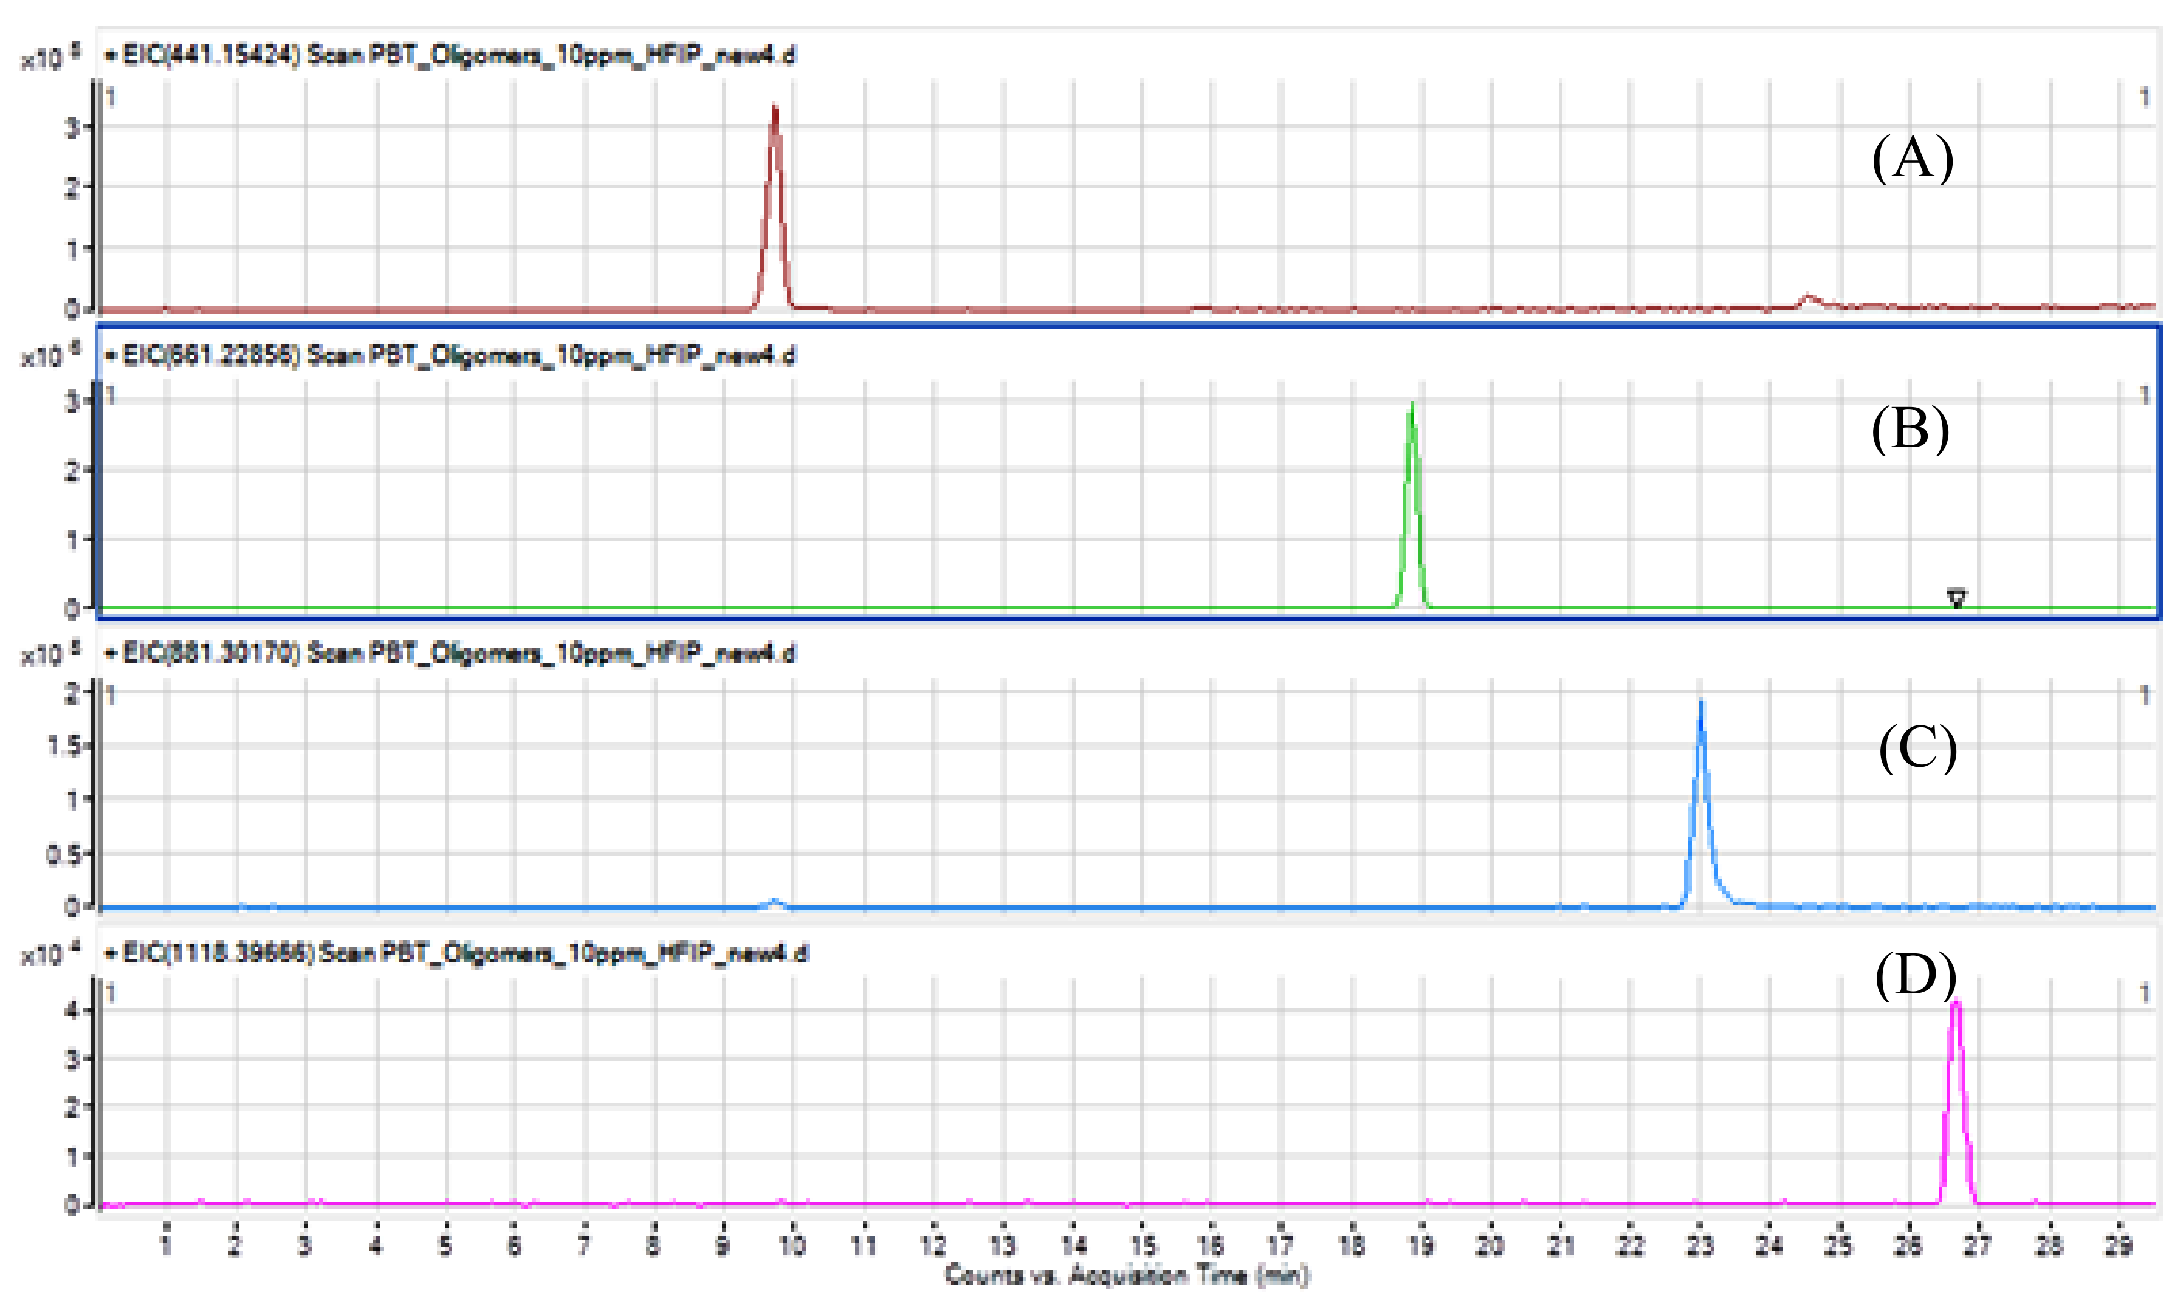Click the small blue bump near 9.8 min in panel C
2183x1310 pixels.
coord(774,902)
